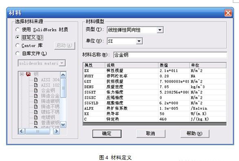Click the tree scroll-up arrow

[x=63, y=75]
